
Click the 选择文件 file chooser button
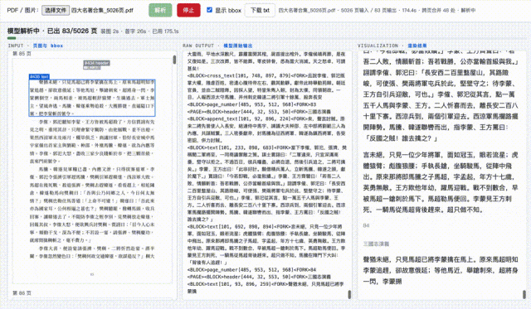pos(56,10)
